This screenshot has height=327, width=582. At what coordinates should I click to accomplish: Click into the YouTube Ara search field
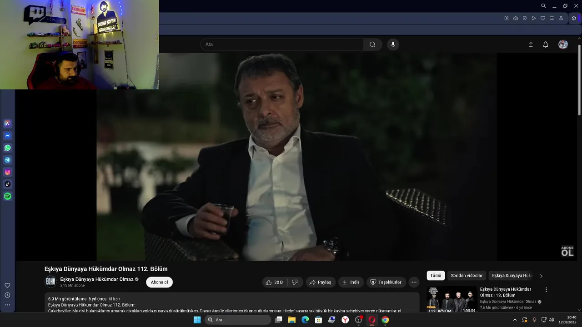[282, 45]
